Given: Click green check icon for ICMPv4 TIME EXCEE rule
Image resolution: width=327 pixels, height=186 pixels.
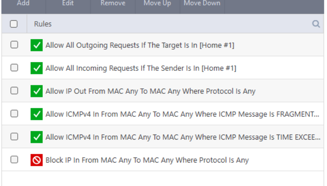Looking at the screenshot, I should [x=37, y=137].
